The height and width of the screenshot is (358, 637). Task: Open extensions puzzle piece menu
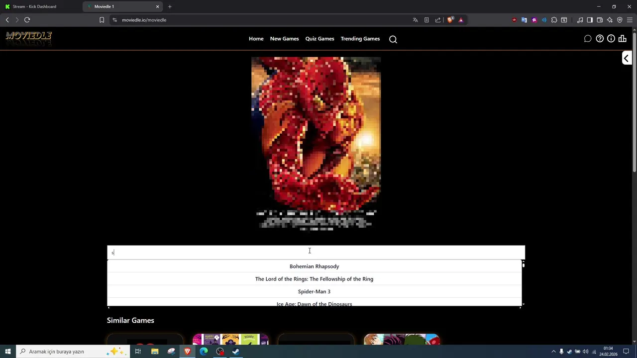[x=554, y=20]
